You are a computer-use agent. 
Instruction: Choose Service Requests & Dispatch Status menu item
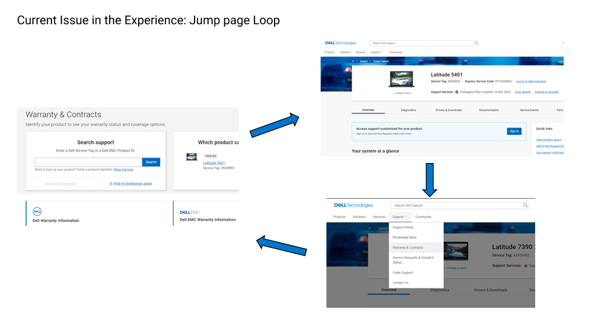416,260
